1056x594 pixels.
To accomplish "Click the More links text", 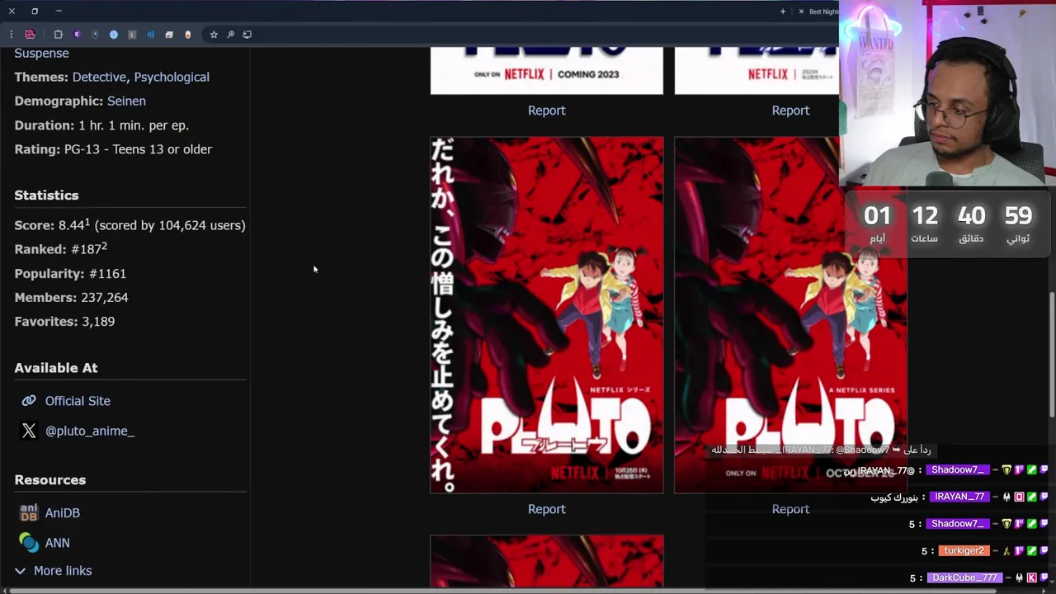I will (x=63, y=571).
